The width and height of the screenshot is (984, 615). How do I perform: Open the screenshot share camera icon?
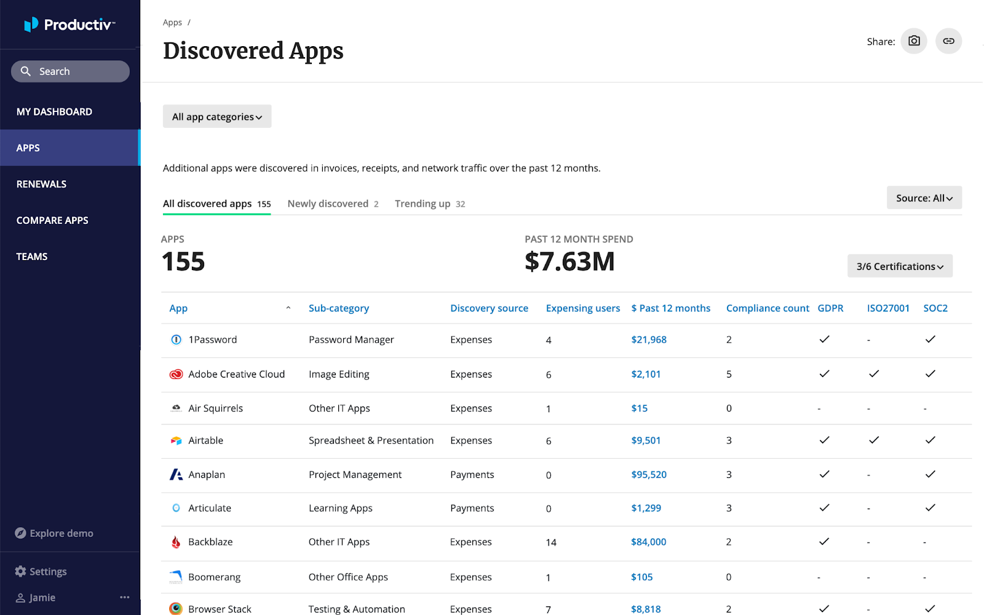pos(914,41)
